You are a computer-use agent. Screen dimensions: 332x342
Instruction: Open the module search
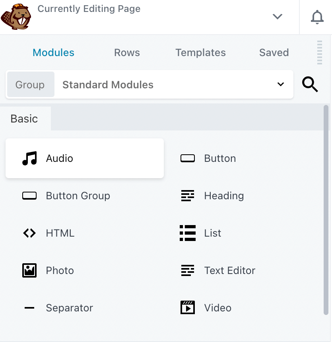(x=310, y=84)
